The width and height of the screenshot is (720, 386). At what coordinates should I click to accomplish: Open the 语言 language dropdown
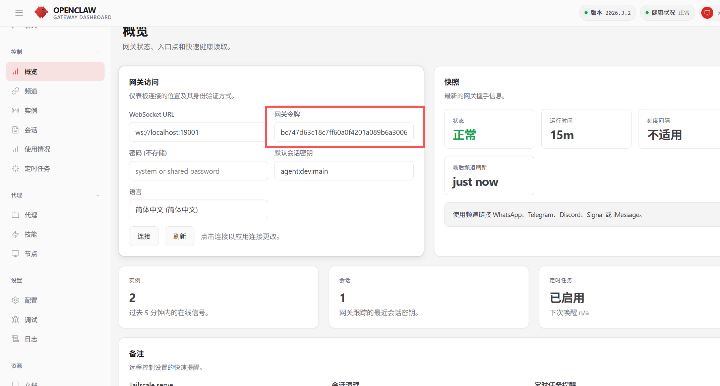pyautogui.click(x=198, y=210)
